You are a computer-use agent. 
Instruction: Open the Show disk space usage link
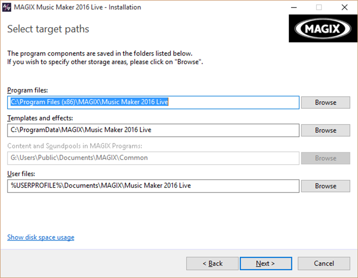tap(41, 237)
